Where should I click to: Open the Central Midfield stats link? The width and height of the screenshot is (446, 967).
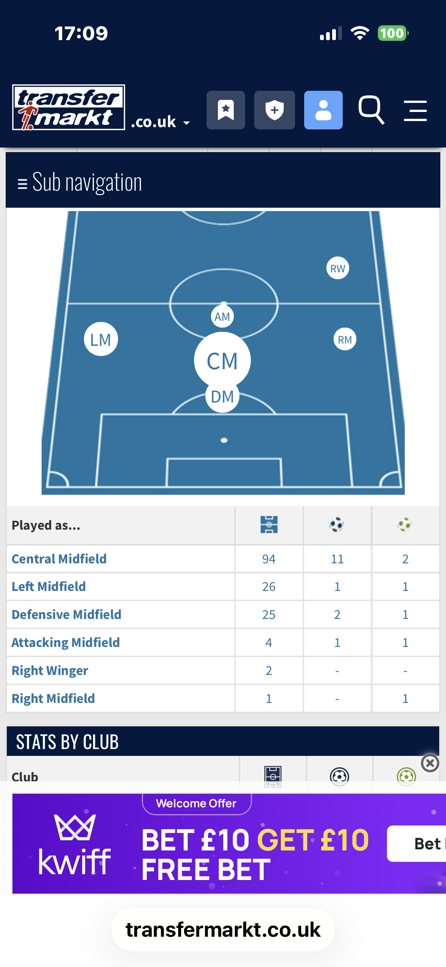(x=59, y=559)
